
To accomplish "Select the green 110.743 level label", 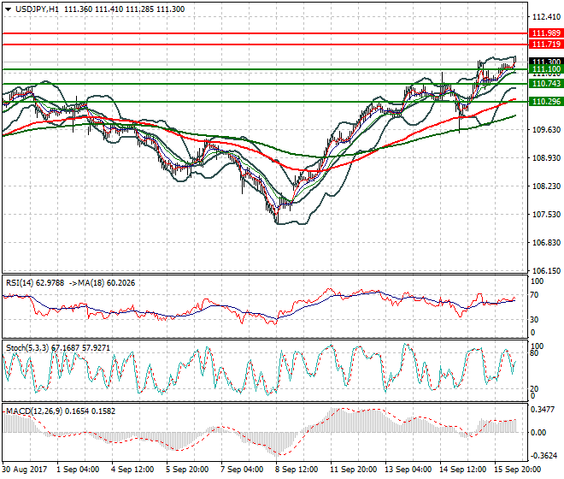I will (546, 84).
